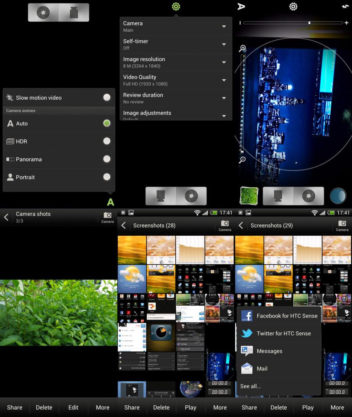Tap Delete in Screenshots (28) bar
The image size is (352, 417).
click(161, 408)
